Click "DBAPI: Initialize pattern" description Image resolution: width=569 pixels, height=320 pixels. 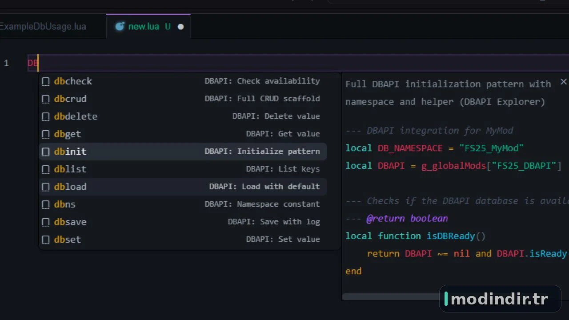click(262, 151)
